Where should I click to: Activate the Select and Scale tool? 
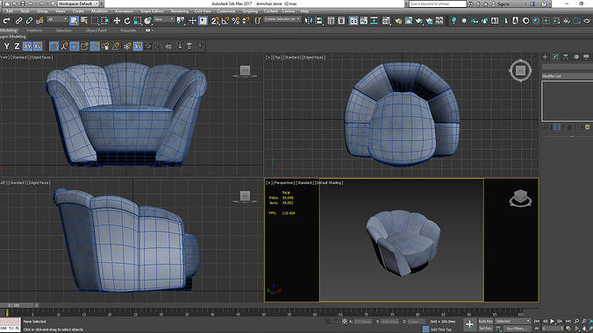click(x=137, y=21)
